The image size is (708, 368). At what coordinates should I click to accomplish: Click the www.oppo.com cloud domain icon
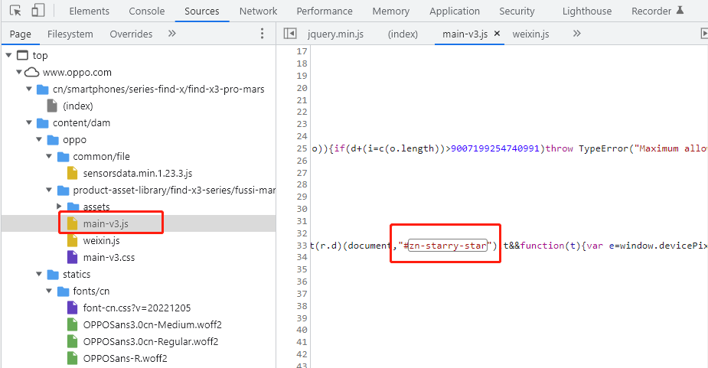pyautogui.click(x=31, y=72)
